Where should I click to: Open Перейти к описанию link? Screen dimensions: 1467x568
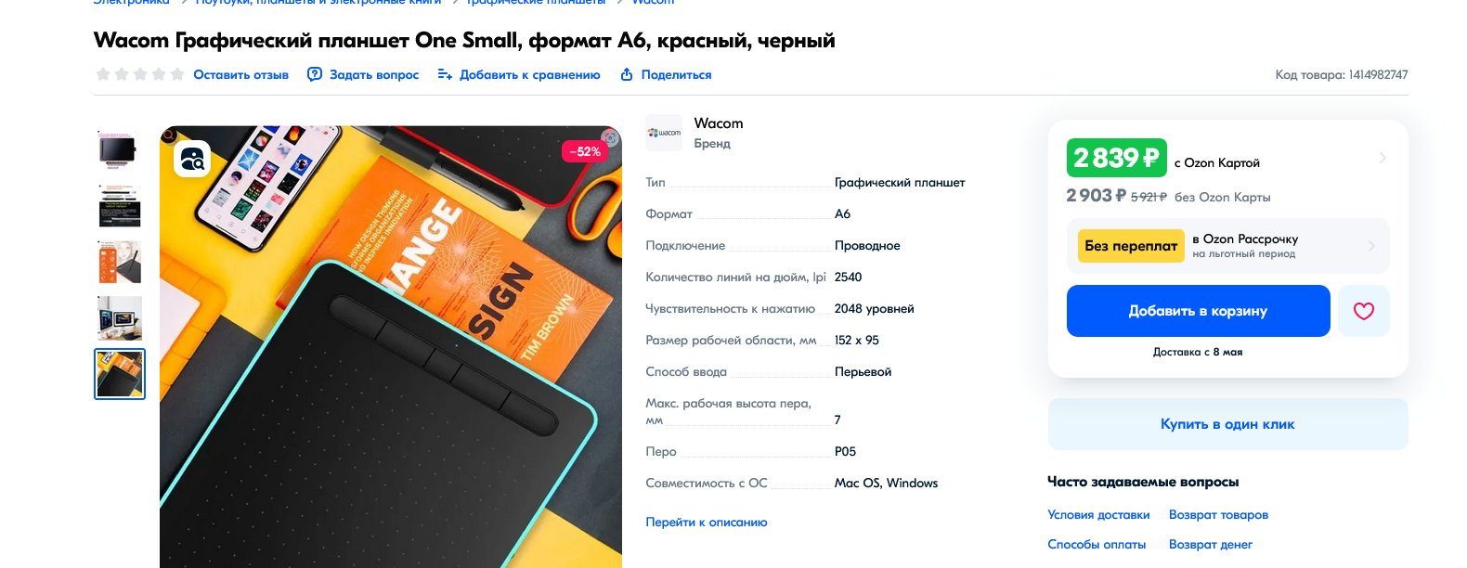tap(707, 523)
